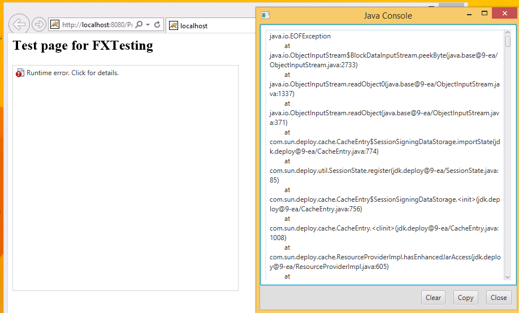Click the 'com.sun.deploy.util.SessionState.register' line
The height and width of the screenshot is (313, 519).
point(384,171)
